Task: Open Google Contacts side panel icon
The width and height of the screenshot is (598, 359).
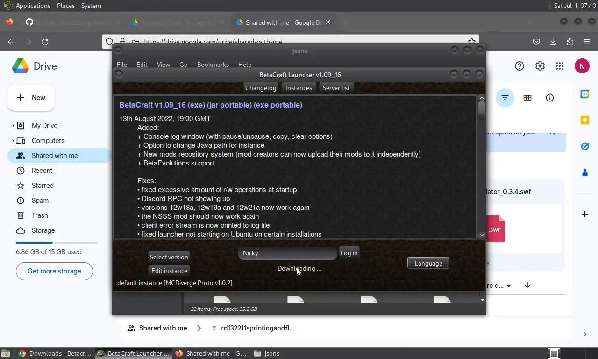Action: pyautogui.click(x=585, y=172)
